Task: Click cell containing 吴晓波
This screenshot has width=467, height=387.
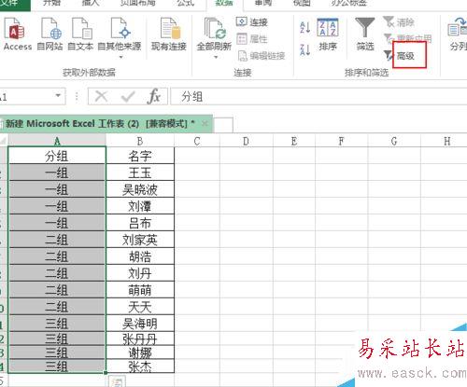Action: [140, 189]
